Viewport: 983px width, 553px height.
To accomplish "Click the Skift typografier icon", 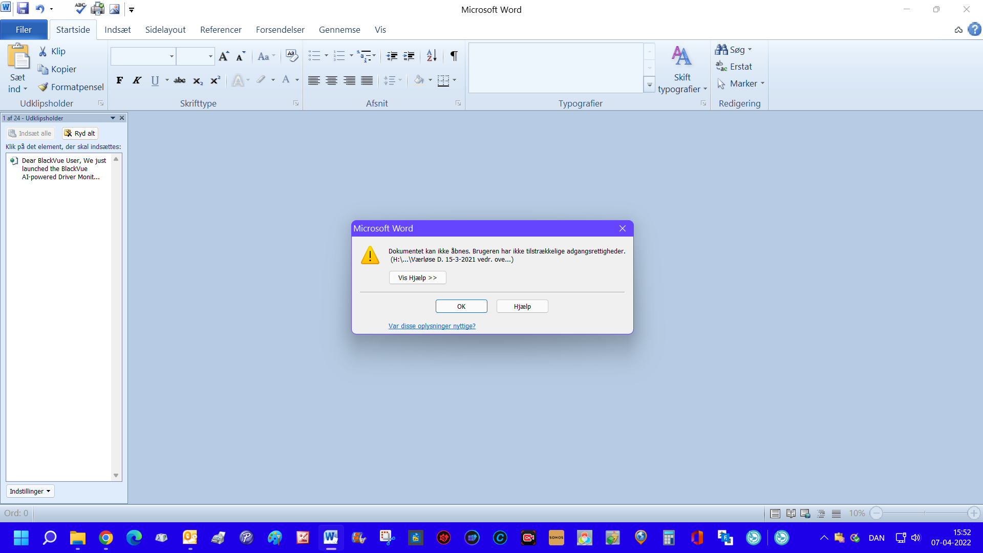I will coord(681,69).
